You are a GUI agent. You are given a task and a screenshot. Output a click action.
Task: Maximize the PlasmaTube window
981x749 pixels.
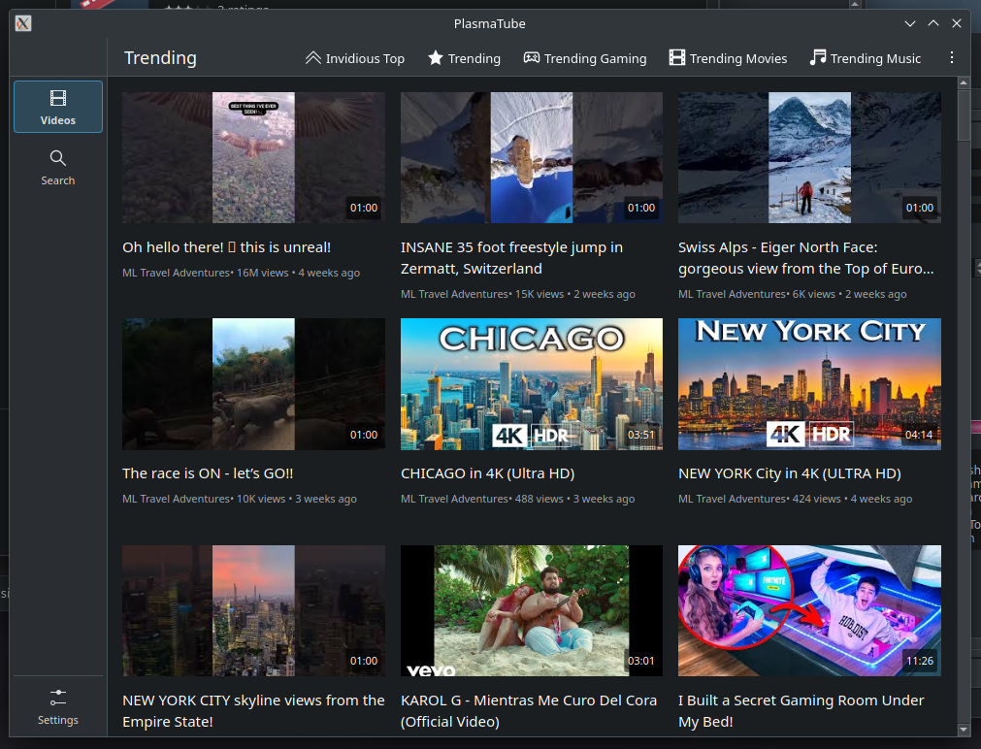coord(932,24)
